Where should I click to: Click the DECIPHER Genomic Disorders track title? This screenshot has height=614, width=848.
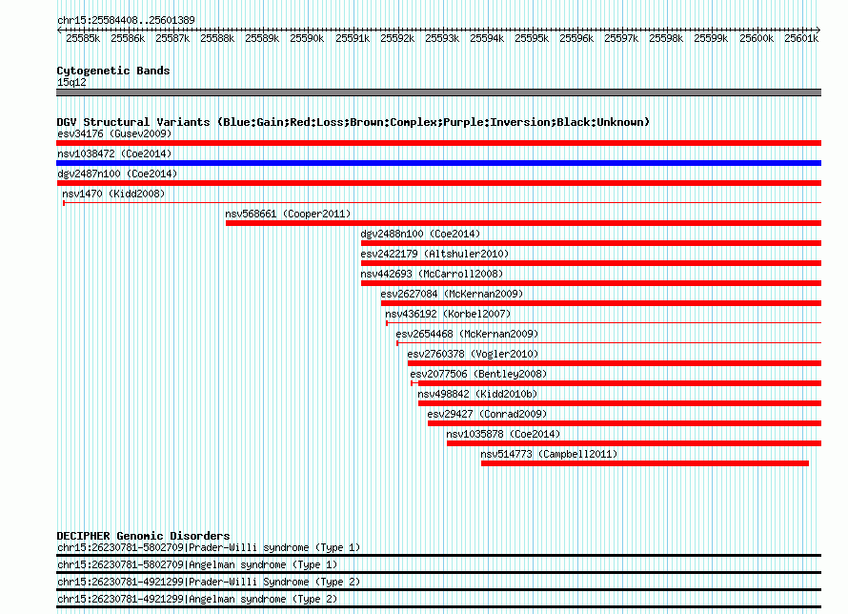click(143, 536)
